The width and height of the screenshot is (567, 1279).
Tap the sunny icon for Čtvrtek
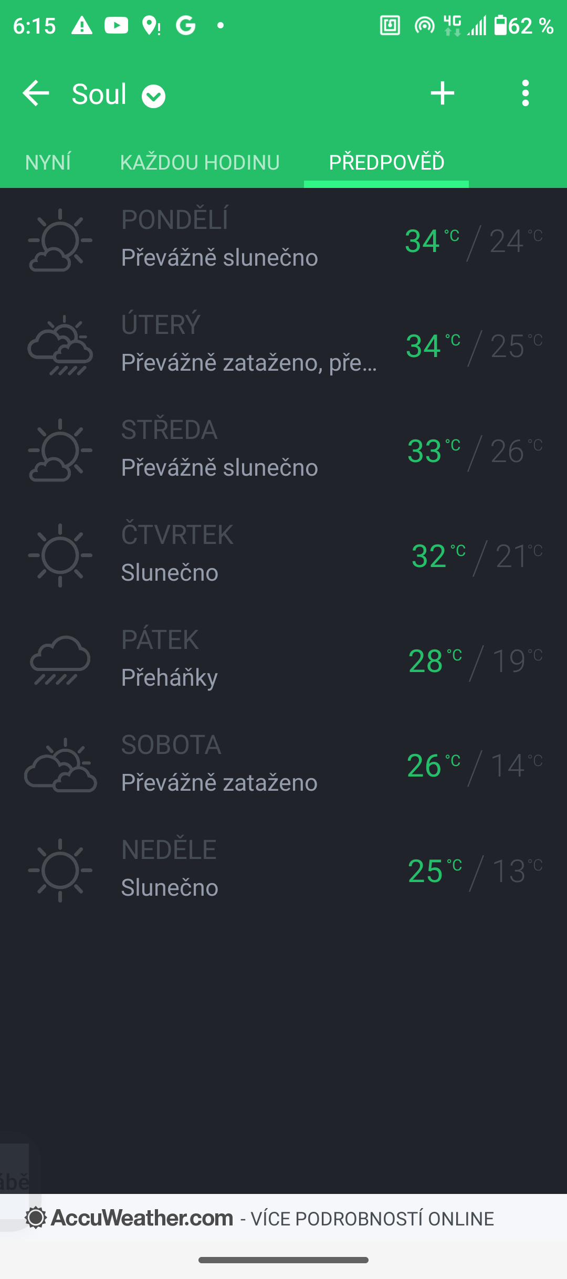pos(60,555)
